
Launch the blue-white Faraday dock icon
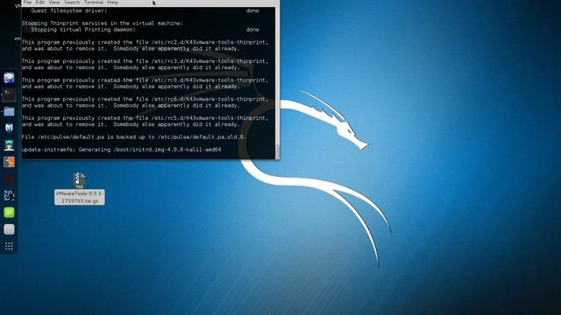(x=9, y=195)
